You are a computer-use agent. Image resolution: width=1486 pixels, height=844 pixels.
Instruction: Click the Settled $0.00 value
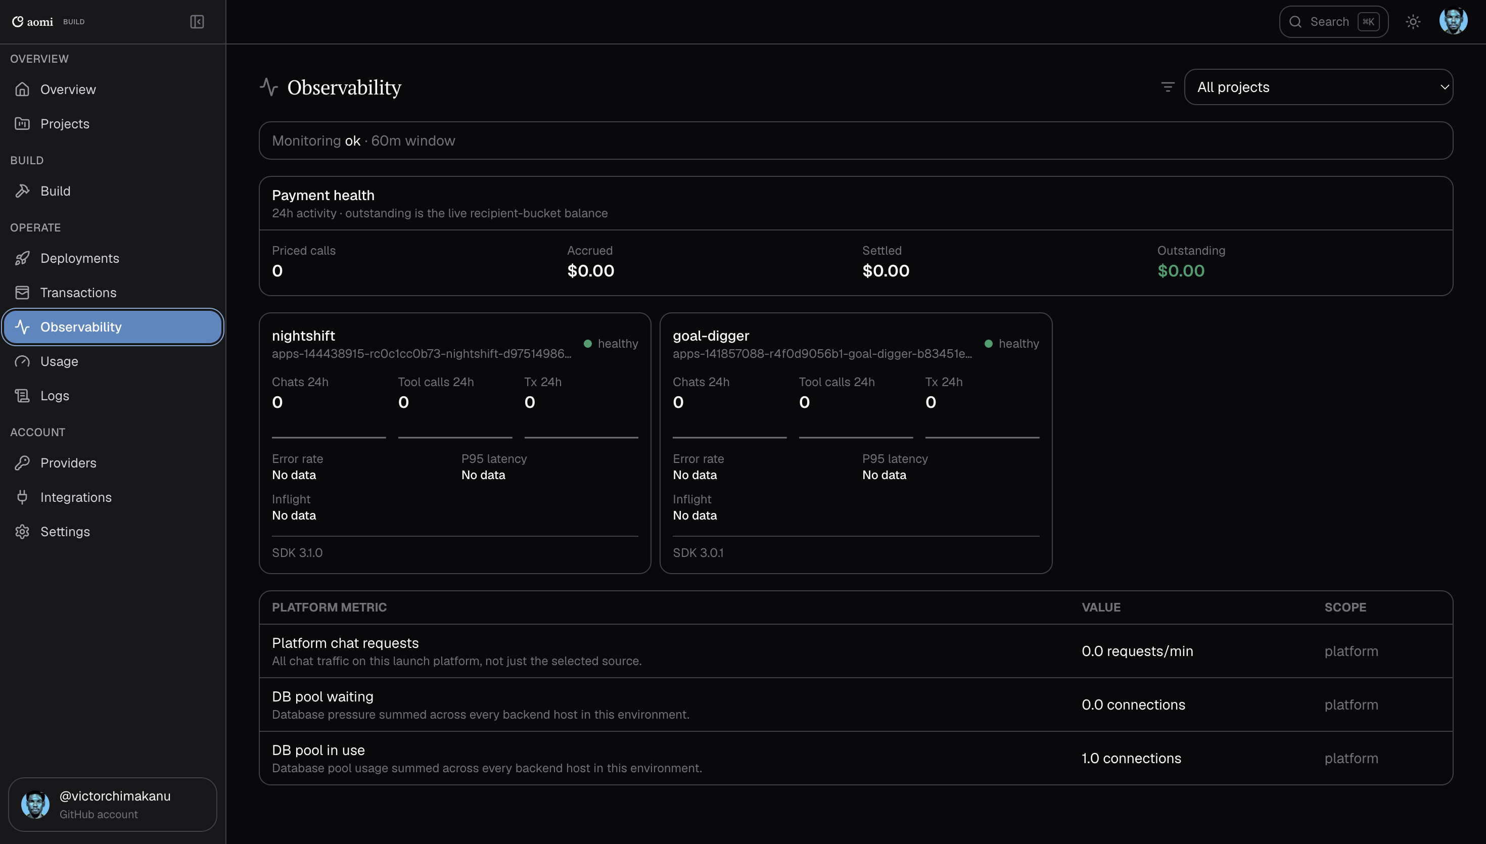(886, 271)
